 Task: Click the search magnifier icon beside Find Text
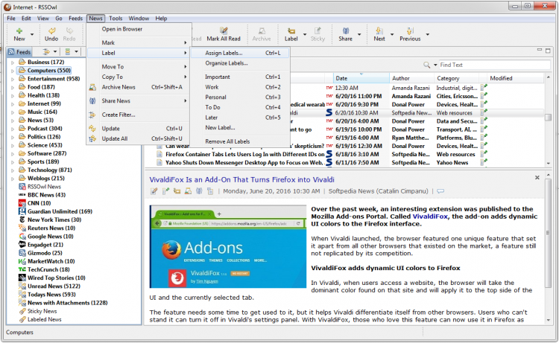pos(426,65)
